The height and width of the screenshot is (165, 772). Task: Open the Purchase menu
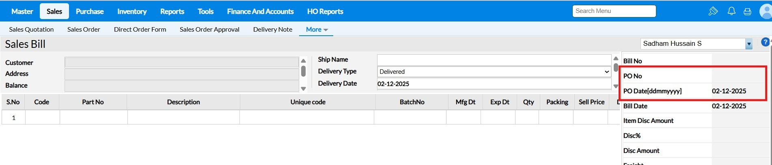click(90, 11)
